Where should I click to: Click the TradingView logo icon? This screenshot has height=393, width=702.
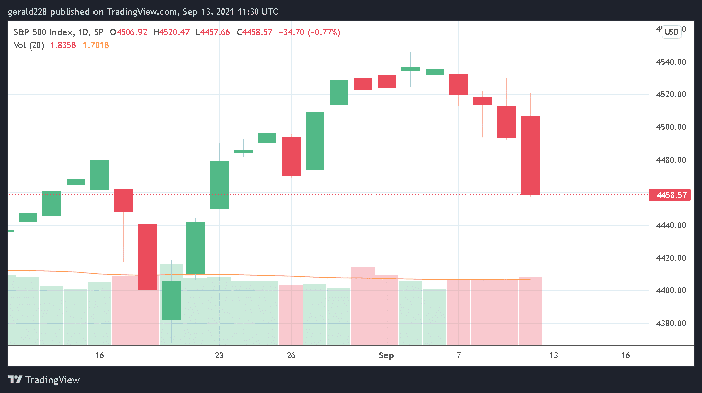click(15, 380)
